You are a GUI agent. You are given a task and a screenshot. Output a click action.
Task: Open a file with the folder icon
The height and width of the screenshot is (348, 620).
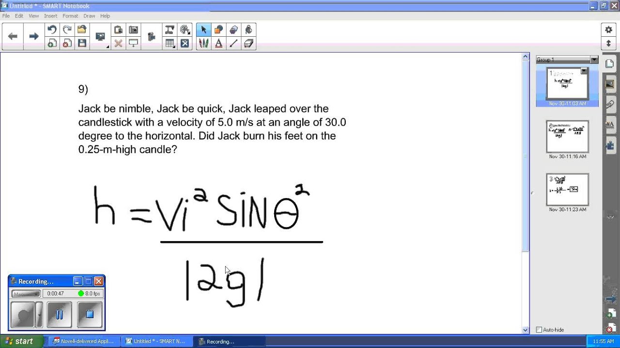coord(82,30)
